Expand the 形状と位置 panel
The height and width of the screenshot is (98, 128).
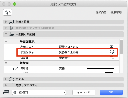(6, 22)
